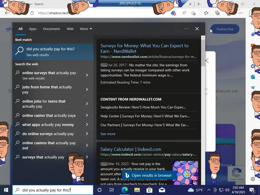Open 'Surveys for Money' NerdWallet result link
The image size is (260, 195).
point(144,48)
